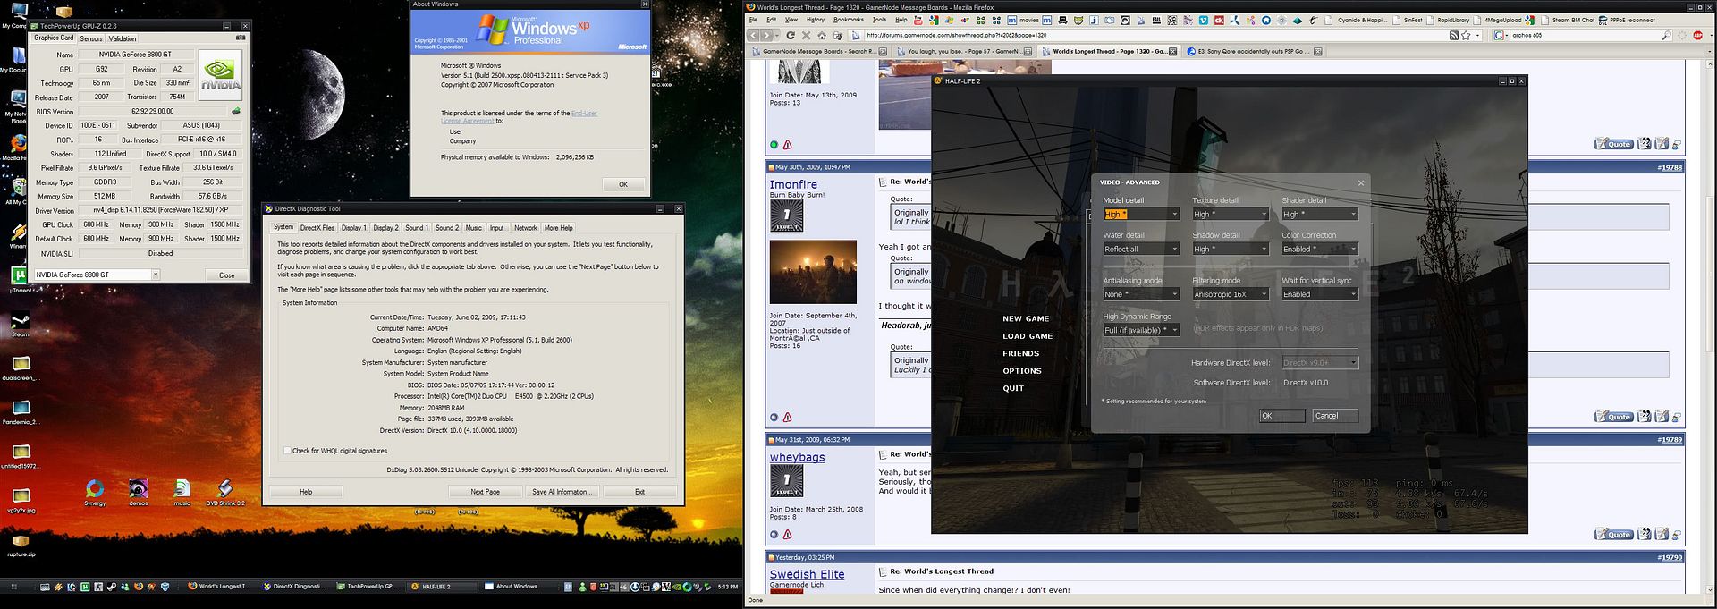The width and height of the screenshot is (1717, 609).
Task: Open the demos desktop icon
Action: coord(138,493)
